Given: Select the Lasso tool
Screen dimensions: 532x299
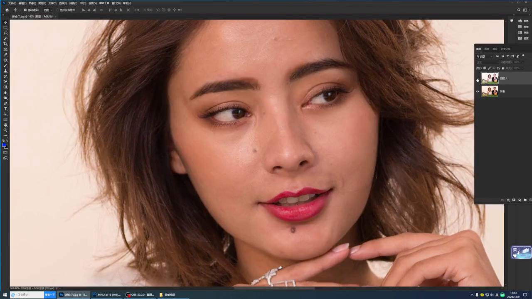Looking at the screenshot, I should click(5, 33).
